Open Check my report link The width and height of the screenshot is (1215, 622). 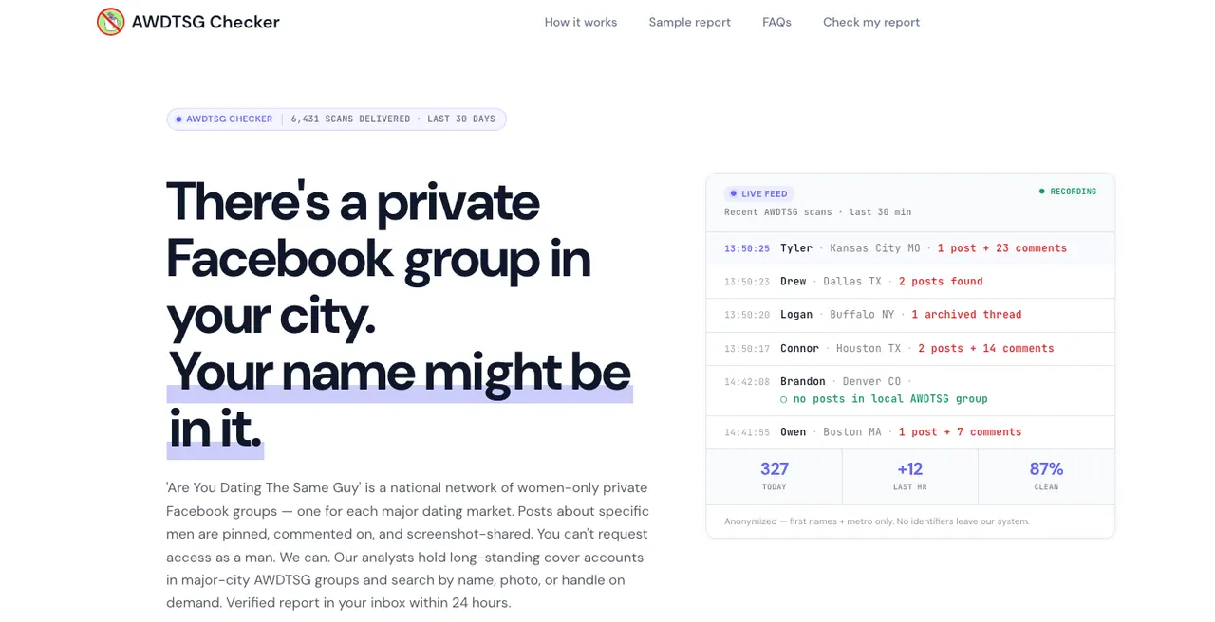point(871,22)
